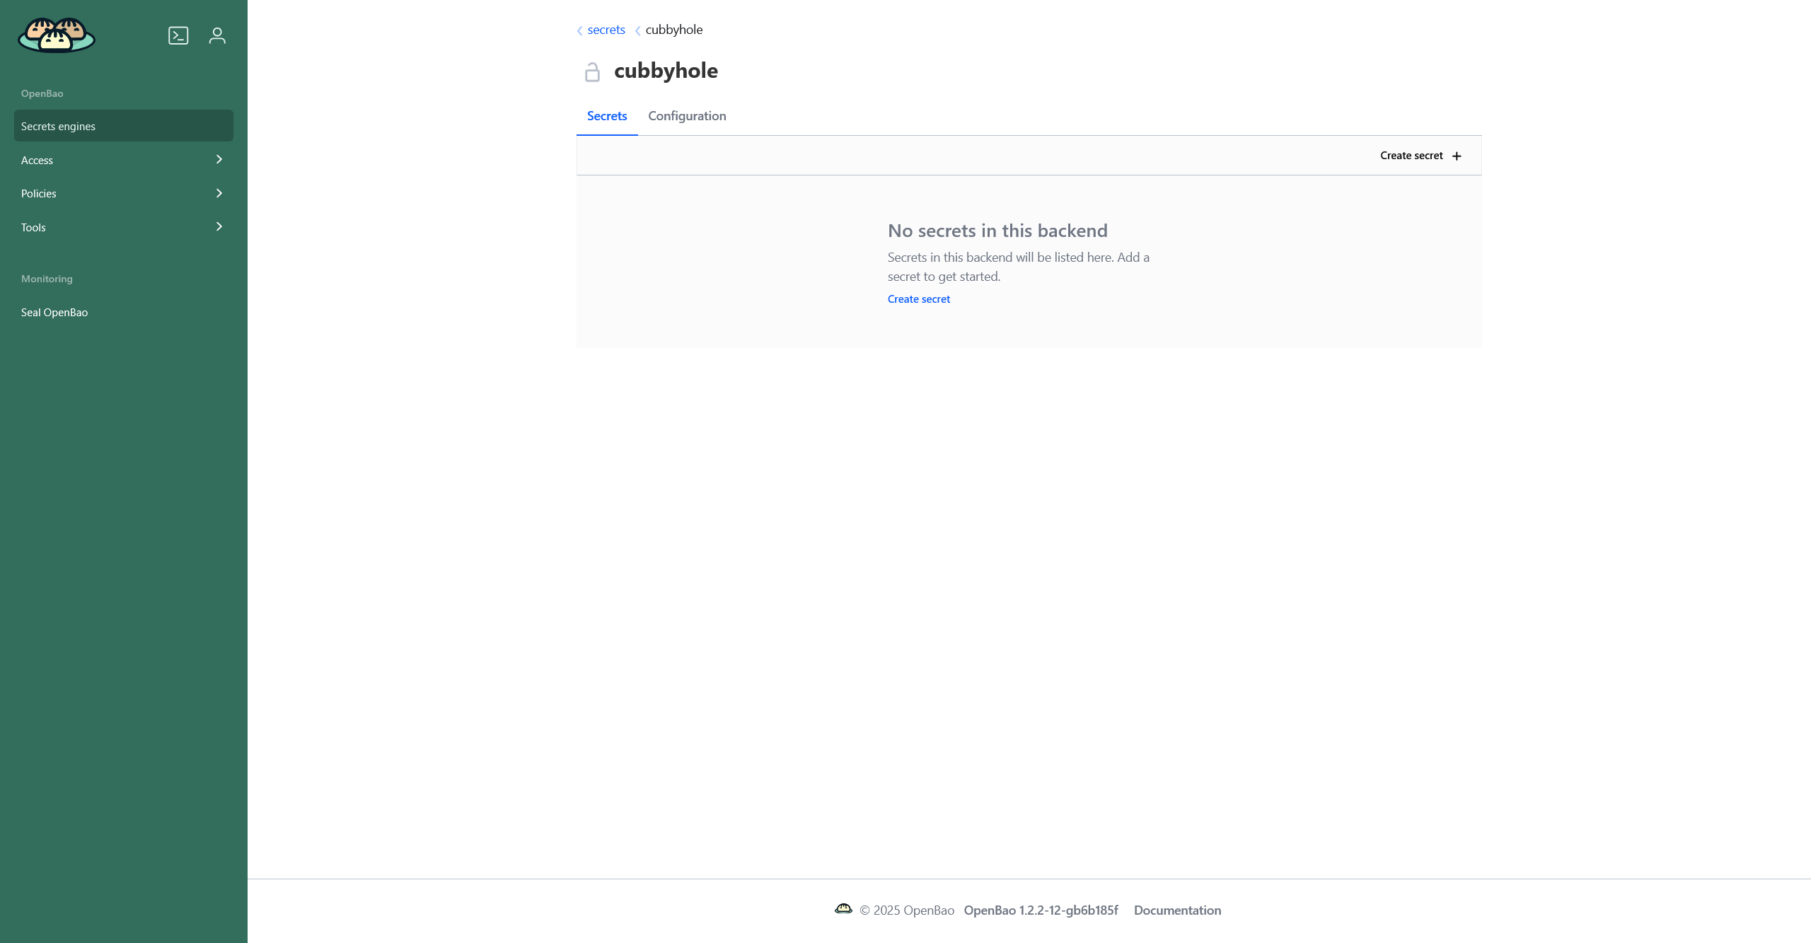Expand the Access menu chevron
Screen dimensions: 1811x943
tap(219, 160)
